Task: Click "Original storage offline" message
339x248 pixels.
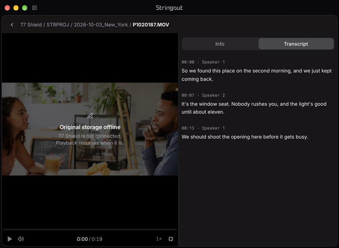Action: [x=90, y=127]
